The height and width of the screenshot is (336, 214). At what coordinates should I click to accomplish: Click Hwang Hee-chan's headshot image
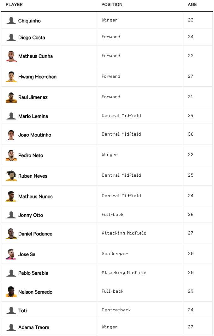(11, 76)
